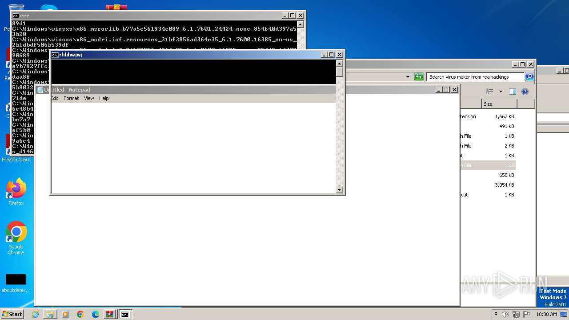Launch Internet Explorer from taskbar

tap(35, 314)
